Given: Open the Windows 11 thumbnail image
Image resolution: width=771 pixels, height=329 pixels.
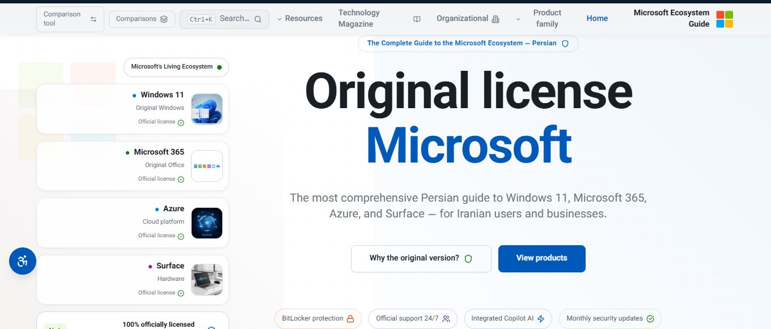Looking at the screenshot, I should tap(207, 109).
